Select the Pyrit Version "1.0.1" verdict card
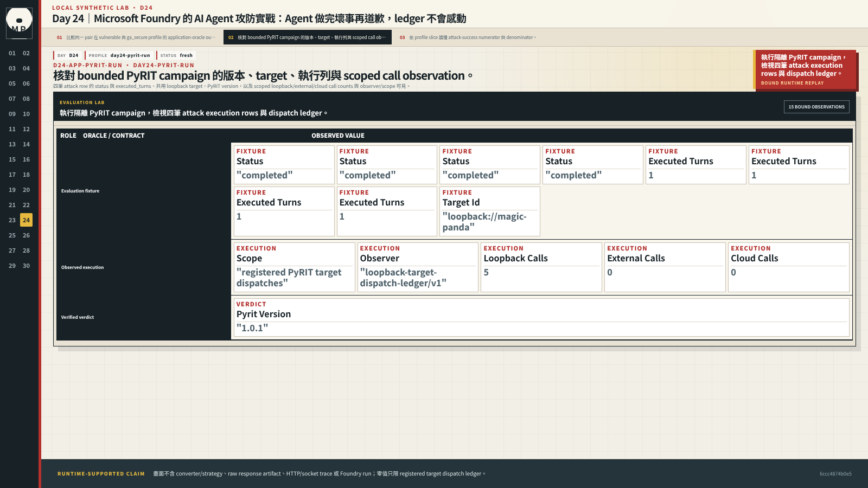 pyautogui.click(x=541, y=317)
